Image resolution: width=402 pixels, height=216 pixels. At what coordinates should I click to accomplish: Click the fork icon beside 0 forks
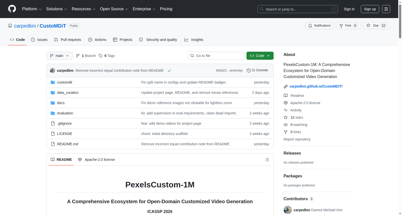click(286, 132)
